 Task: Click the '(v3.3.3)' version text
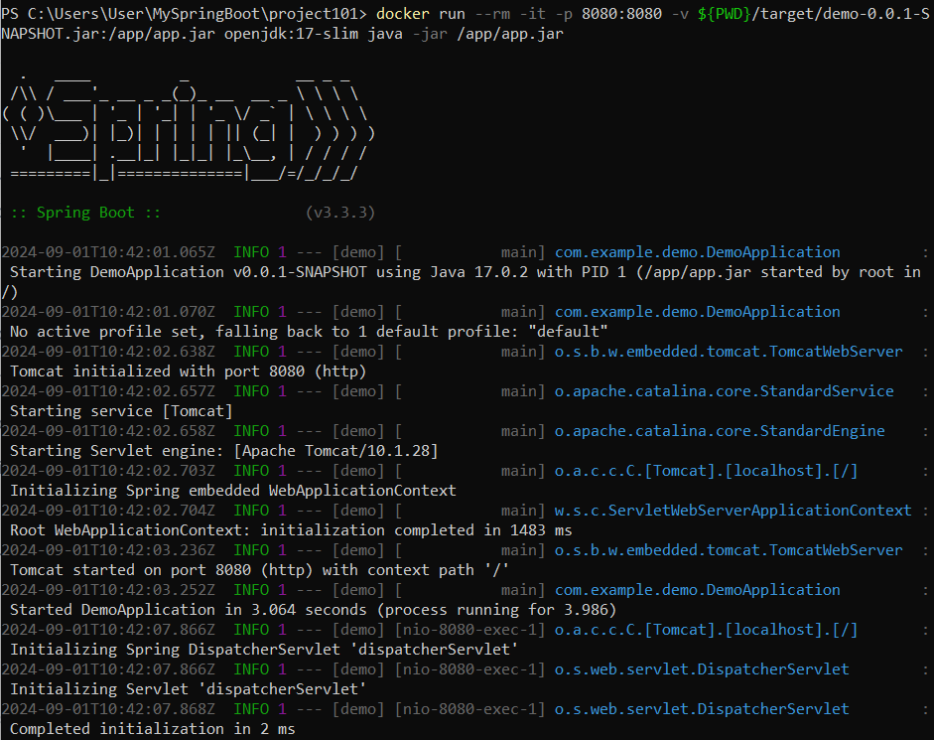click(340, 213)
